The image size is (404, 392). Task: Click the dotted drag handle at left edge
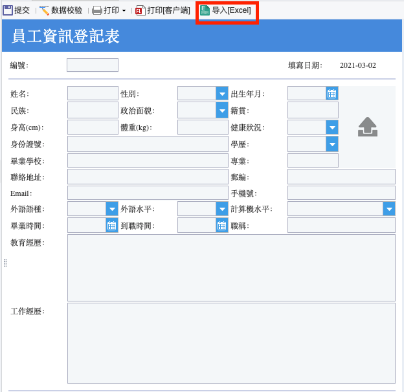[x=5, y=263]
